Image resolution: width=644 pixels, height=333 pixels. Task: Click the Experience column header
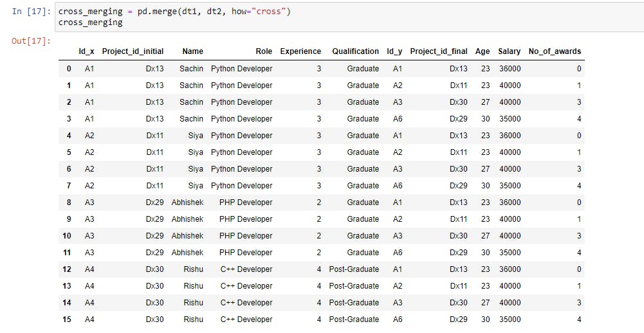300,51
